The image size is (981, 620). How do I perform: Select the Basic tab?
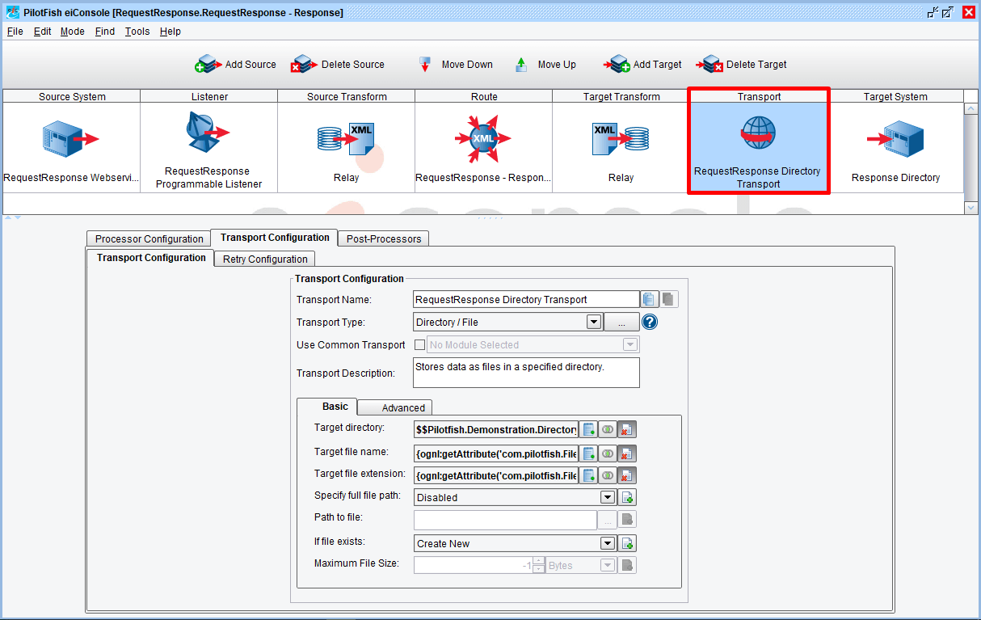(x=327, y=407)
